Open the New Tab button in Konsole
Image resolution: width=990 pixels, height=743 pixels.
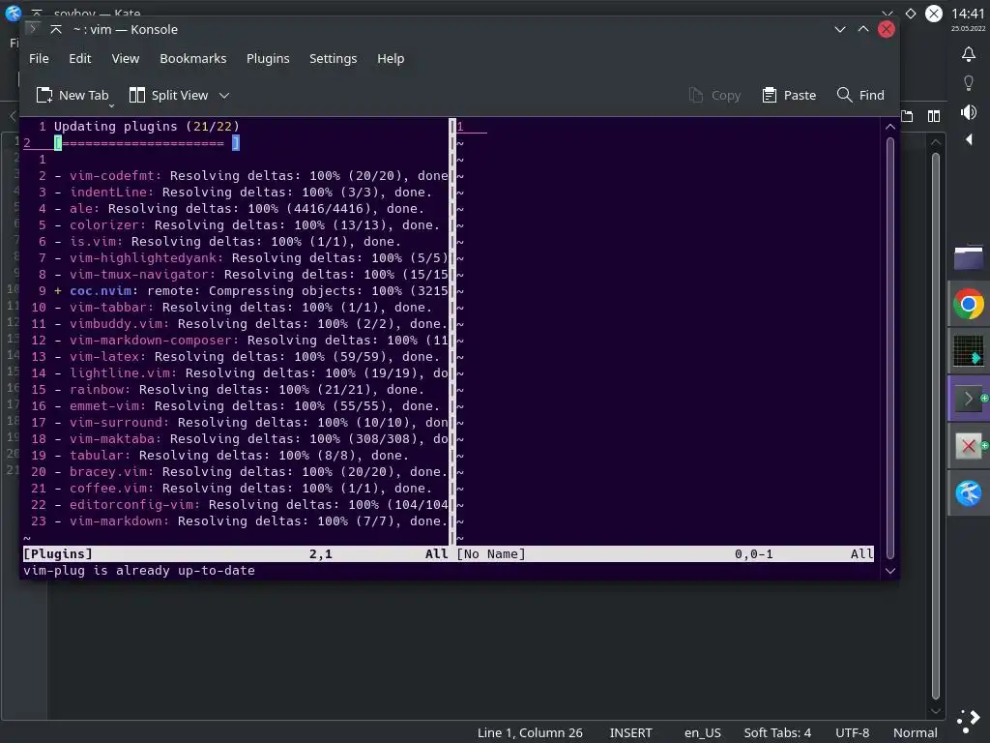point(73,96)
